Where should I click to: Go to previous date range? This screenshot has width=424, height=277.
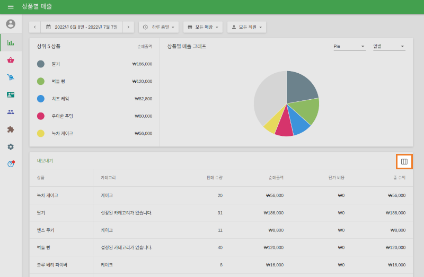click(x=35, y=27)
